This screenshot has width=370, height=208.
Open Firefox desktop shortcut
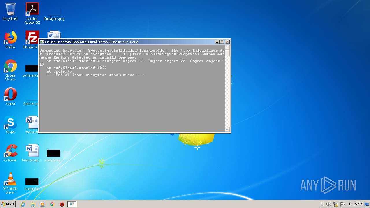click(10, 40)
